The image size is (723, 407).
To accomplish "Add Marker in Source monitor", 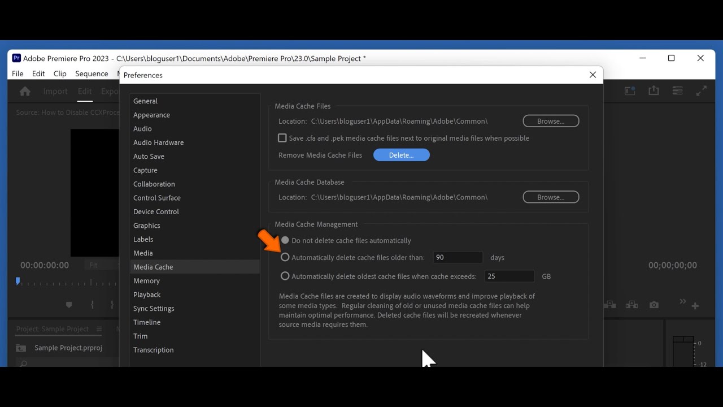I will [69, 305].
